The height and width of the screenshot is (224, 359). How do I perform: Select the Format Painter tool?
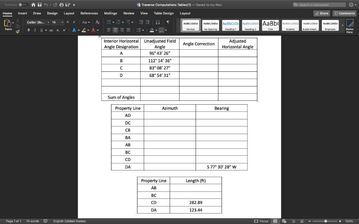click(18, 31)
